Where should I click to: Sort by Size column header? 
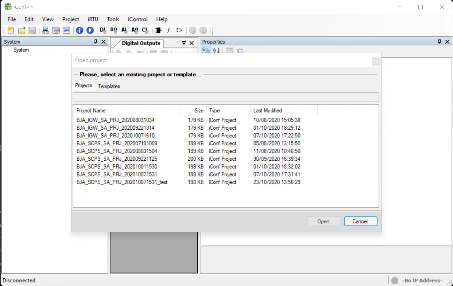coord(193,111)
